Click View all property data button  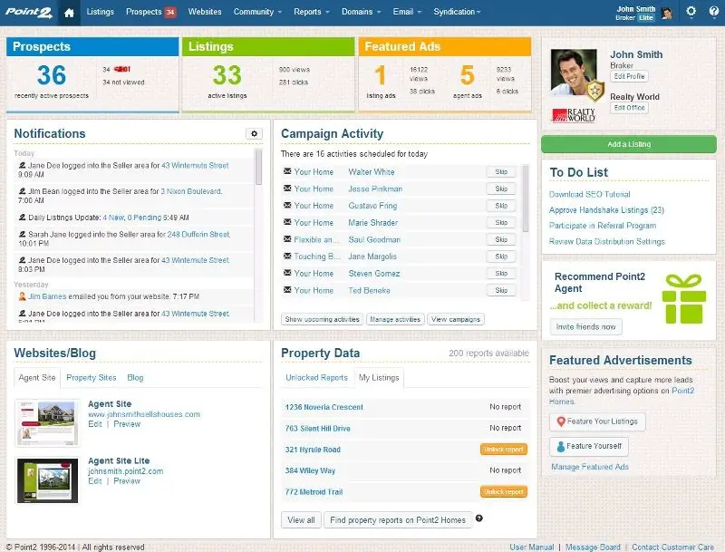(301, 520)
